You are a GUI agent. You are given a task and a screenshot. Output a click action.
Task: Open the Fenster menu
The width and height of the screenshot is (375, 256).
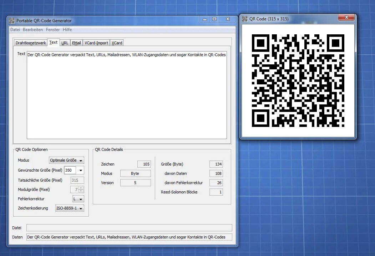tap(53, 30)
